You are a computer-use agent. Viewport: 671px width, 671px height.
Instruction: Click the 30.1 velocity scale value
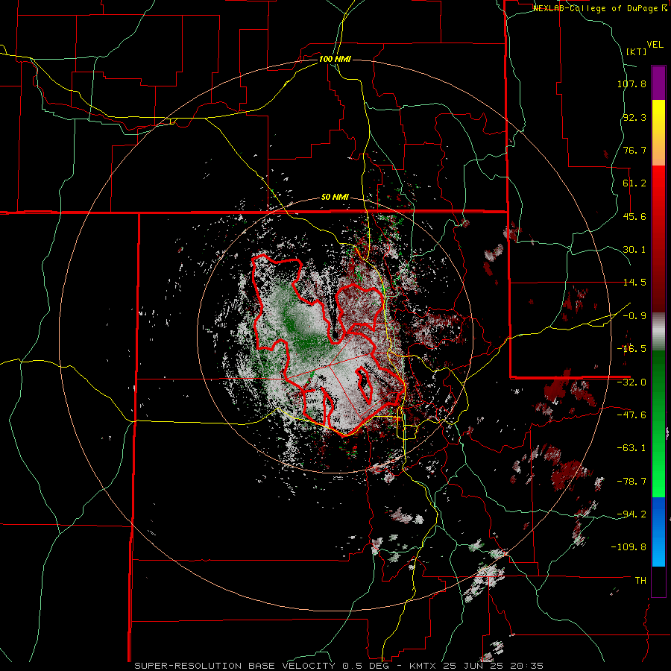(x=634, y=250)
